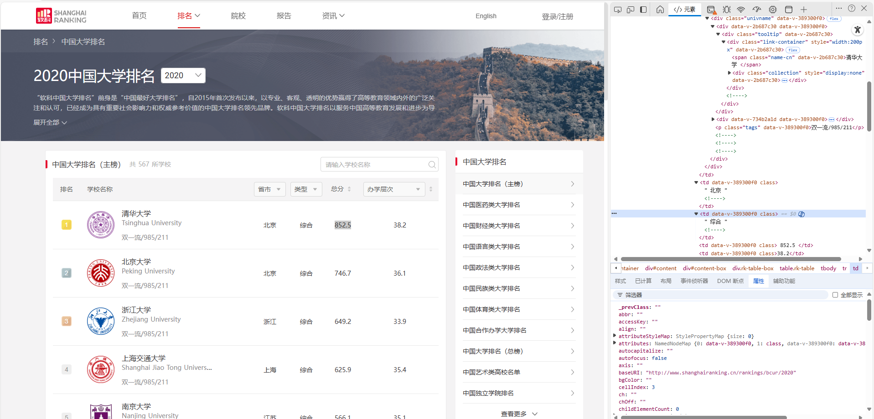Open the Sources debugger bug icon

727,10
